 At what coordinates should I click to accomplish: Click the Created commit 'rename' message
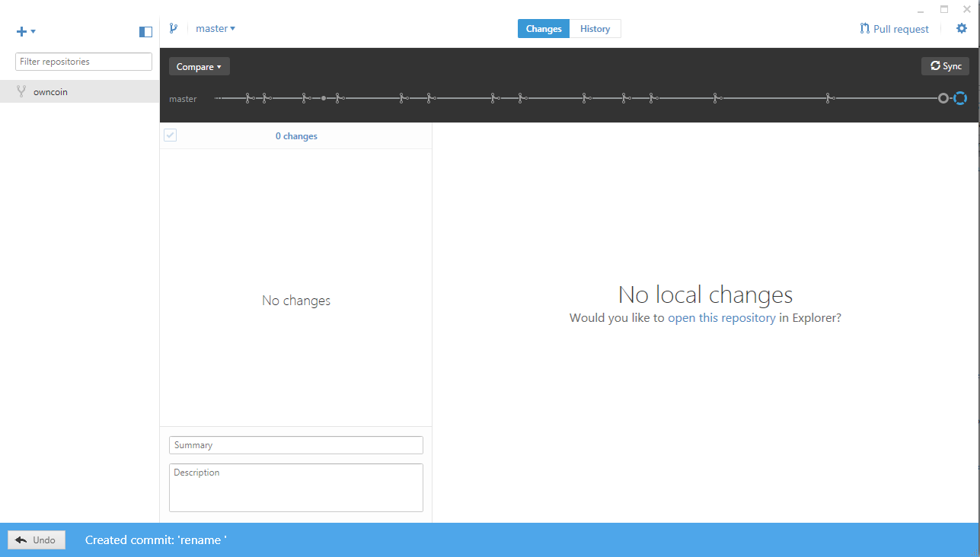tap(156, 540)
